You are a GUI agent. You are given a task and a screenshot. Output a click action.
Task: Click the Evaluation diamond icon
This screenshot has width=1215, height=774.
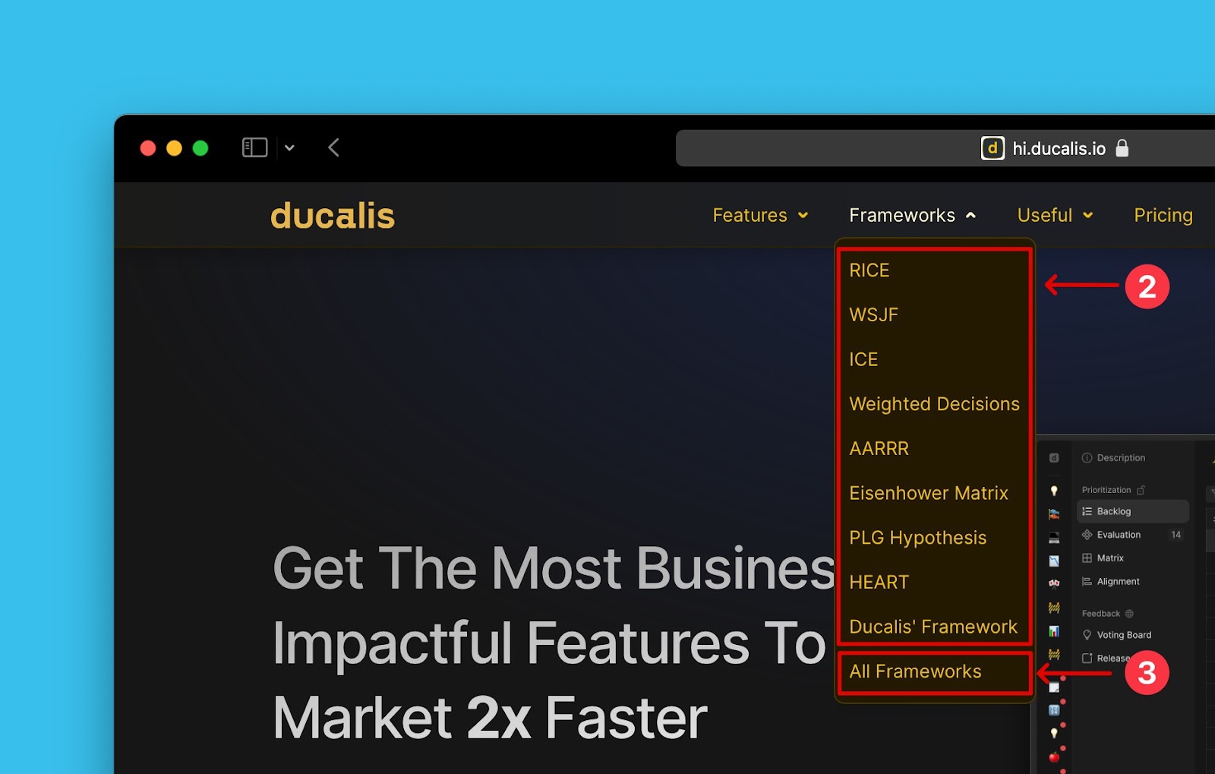pyautogui.click(x=1087, y=535)
